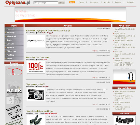The image size is (140, 125).
Task: Open the Olympus mju 1060 headline
Action: tap(36, 84)
